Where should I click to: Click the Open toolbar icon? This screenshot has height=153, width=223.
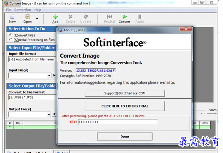click(27, 17)
